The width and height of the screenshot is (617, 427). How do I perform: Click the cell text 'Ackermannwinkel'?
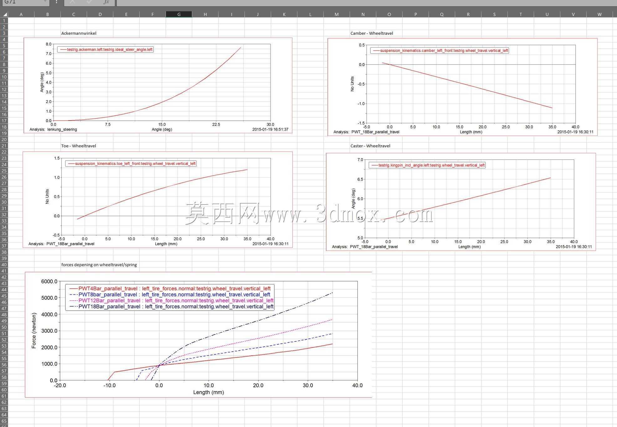point(79,33)
